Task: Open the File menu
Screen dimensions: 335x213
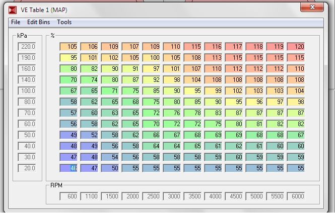Action: coord(16,22)
